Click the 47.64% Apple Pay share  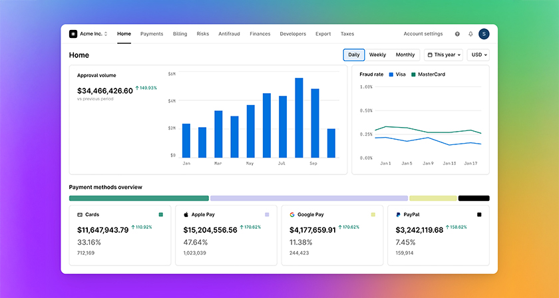coord(196,242)
